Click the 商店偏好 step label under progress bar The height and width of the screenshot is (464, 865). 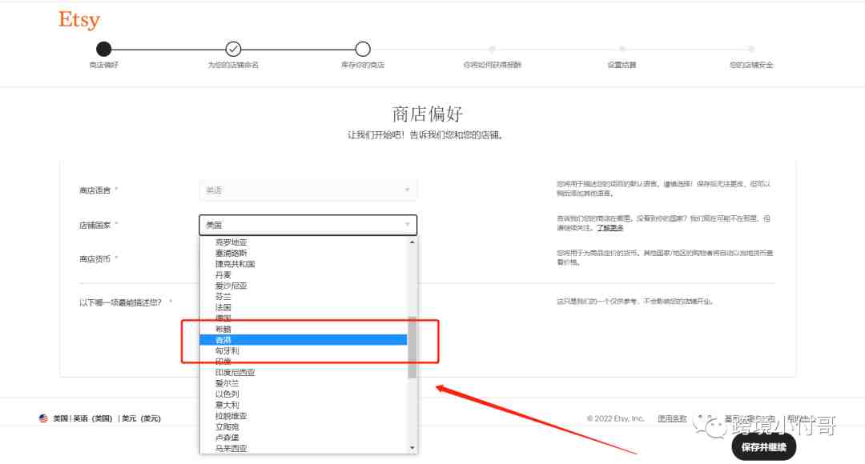(x=103, y=65)
